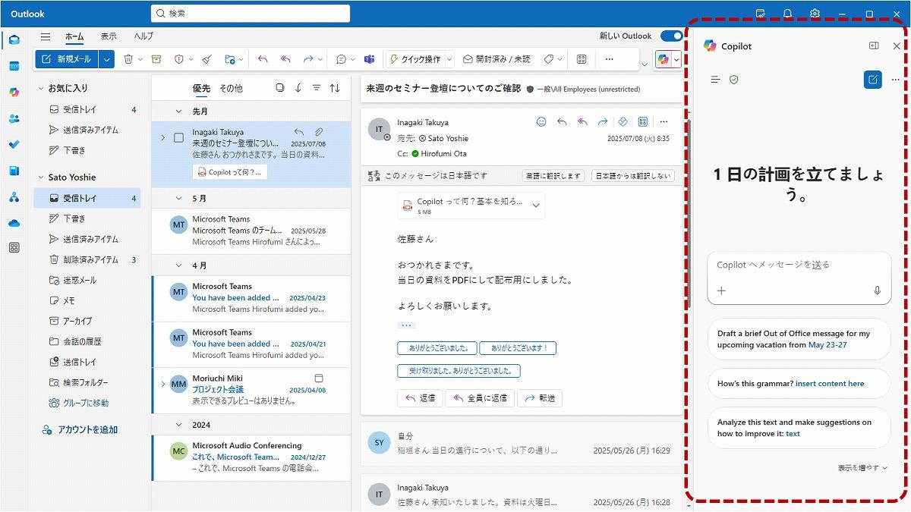Open My Day calendar-pen icon in title bar
The image size is (911, 512).
coord(761,14)
